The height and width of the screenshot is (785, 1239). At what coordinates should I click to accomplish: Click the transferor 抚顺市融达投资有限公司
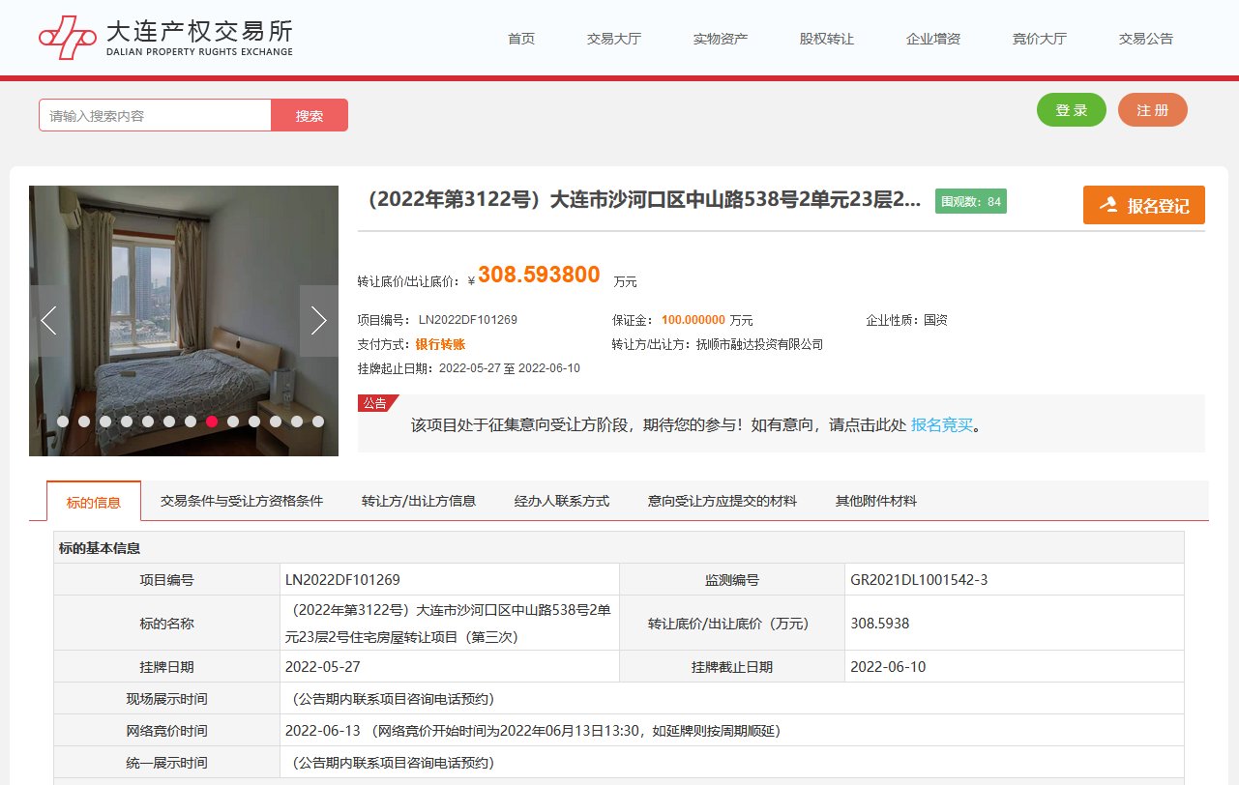[x=759, y=344]
